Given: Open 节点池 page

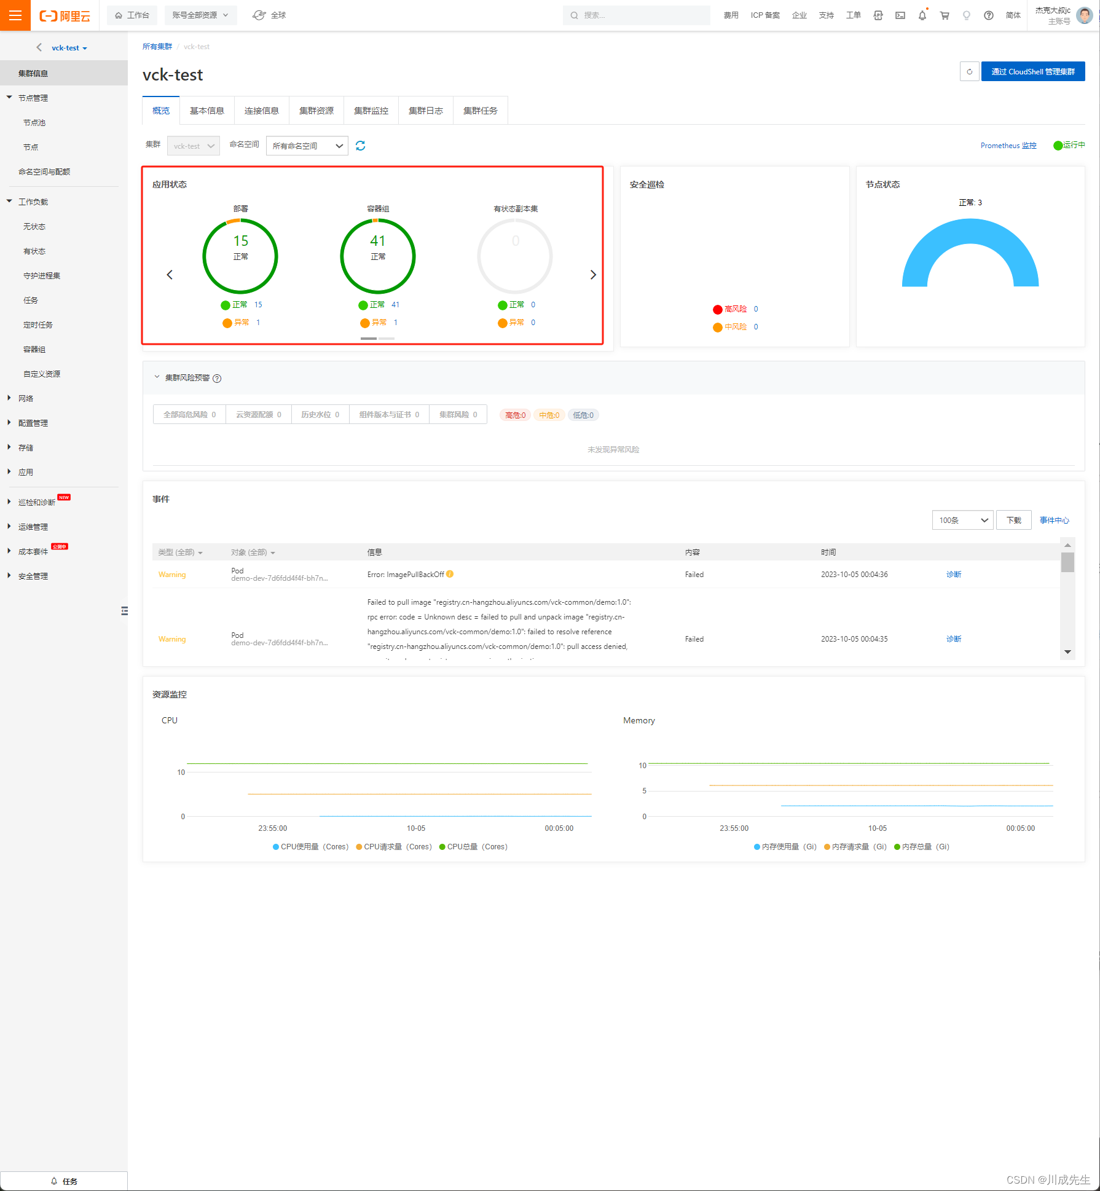Looking at the screenshot, I should pos(34,123).
